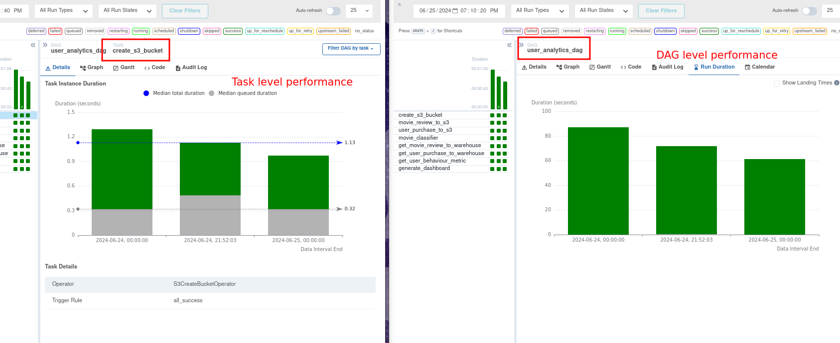Click the Calendar tab's calendar icon
Viewport: 840px width, 343px height.
click(x=747, y=67)
